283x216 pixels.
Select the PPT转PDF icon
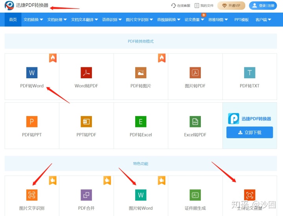86,122
